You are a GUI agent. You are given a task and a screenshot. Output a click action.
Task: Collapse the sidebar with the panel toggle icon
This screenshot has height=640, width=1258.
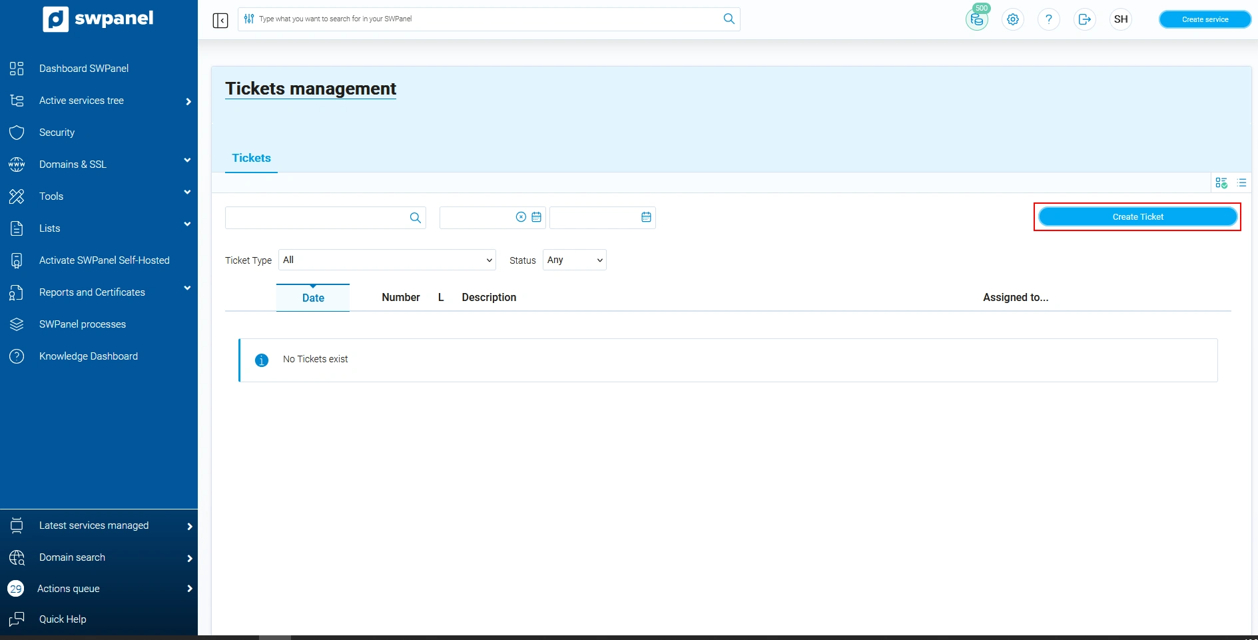coord(220,21)
